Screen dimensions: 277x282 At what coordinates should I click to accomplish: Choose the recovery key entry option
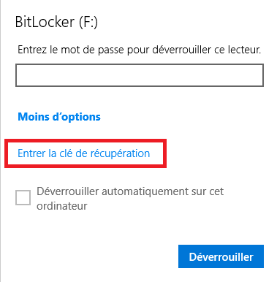point(84,153)
